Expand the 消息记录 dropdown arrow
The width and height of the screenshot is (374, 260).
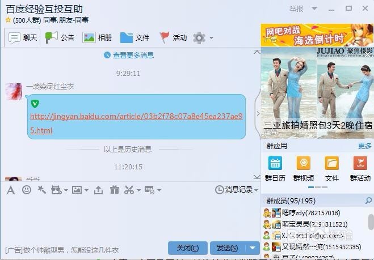256,190
